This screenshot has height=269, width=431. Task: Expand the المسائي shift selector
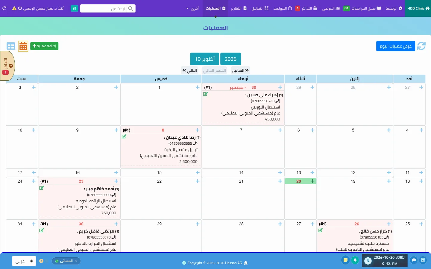point(66,261)
